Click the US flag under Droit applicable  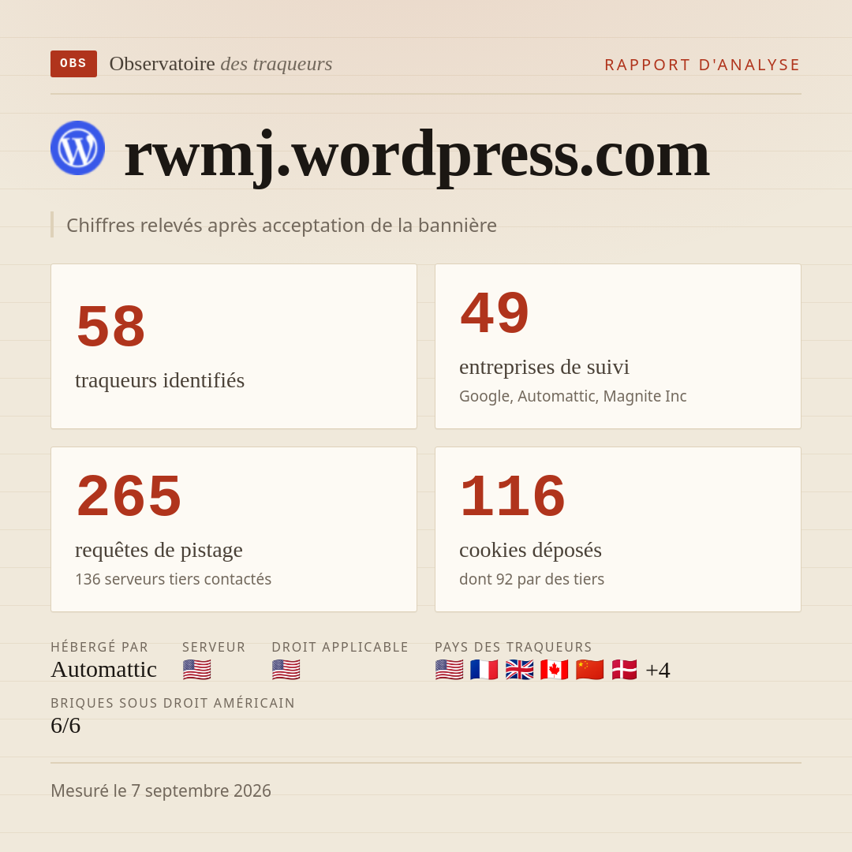point(286,670)
